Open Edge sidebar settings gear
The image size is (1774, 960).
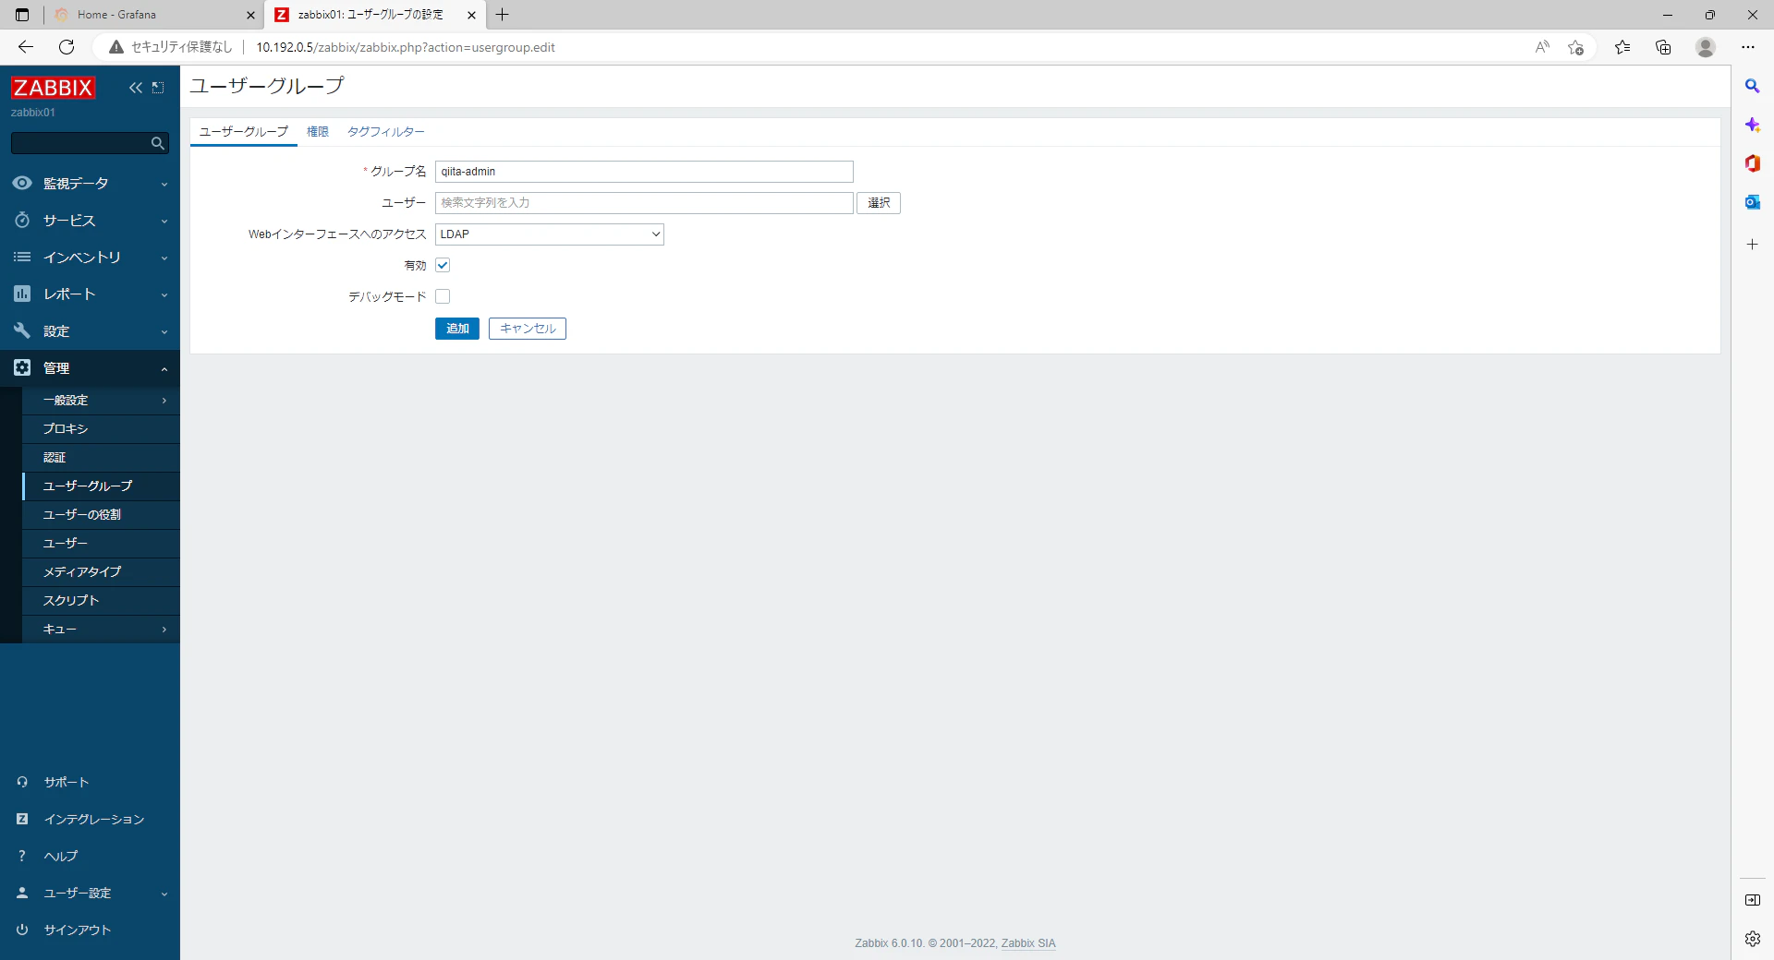(x=1752, y=939)
